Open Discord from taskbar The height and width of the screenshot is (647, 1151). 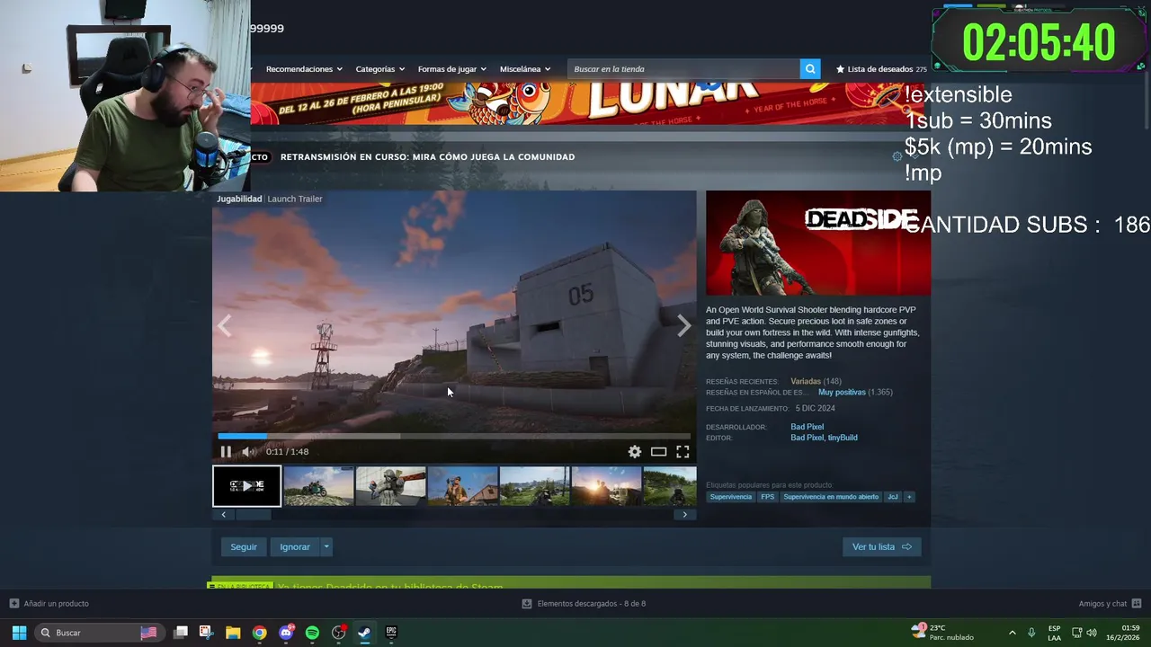[x=286, y=633]
